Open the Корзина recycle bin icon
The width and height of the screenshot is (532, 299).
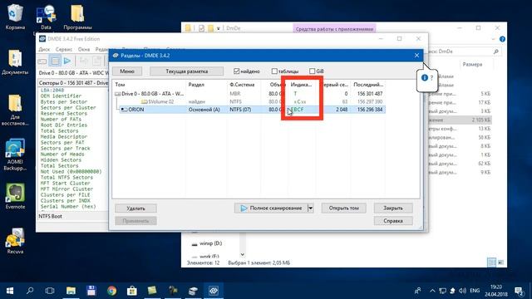point(15,17)
